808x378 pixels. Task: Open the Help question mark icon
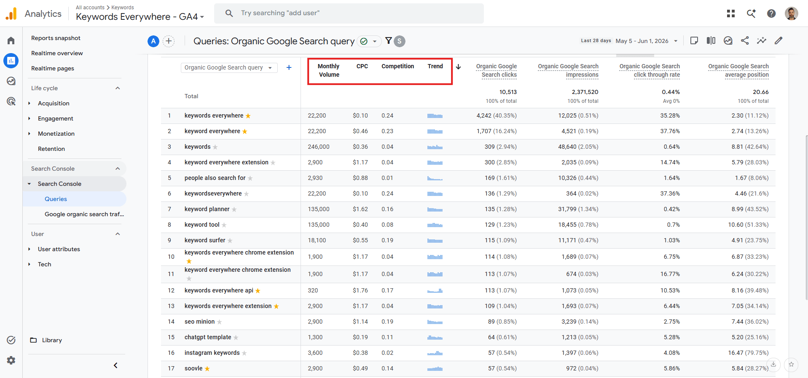coord(771,13)
